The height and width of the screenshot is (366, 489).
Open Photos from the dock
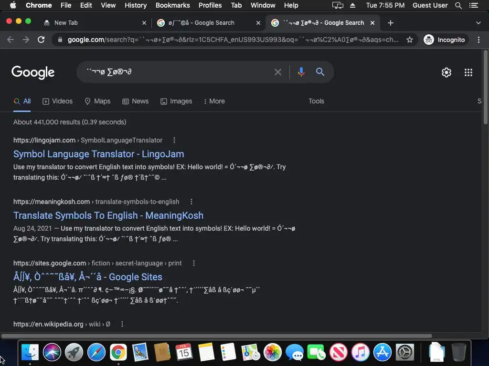[272, 353]
